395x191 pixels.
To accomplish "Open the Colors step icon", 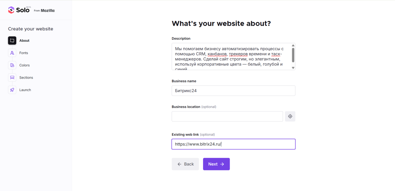I will coord(12,65).
